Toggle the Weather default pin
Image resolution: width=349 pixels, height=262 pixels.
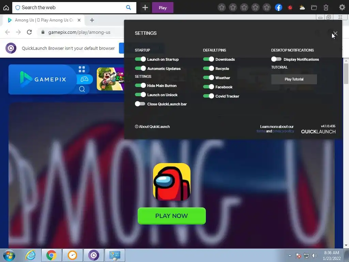pos(209,77)
